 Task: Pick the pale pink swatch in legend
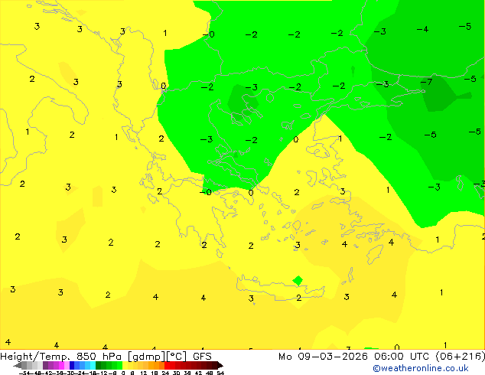[67, 365]
